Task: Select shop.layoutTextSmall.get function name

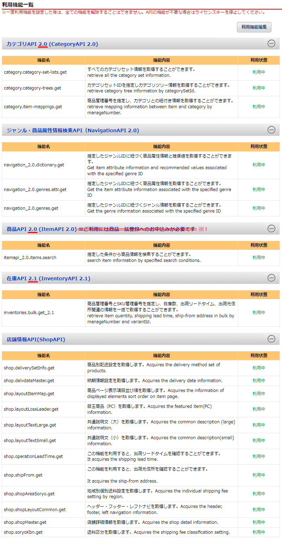Action: [x=30, y=441]
